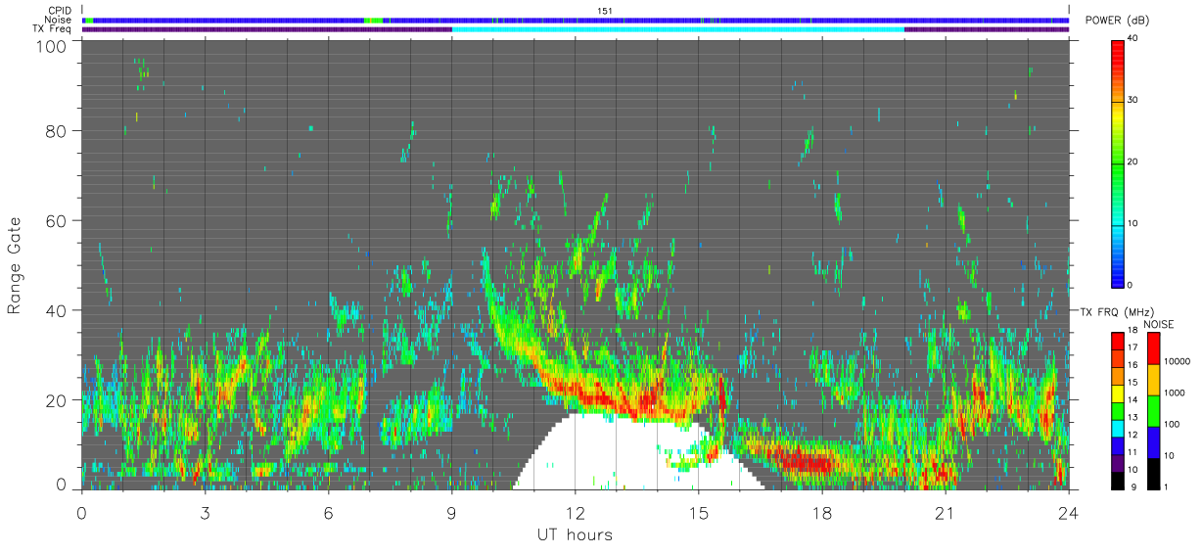Click the 21 tick on UT hours axis
Viewport: 1202px width, 555px height.
click(945, 512)
